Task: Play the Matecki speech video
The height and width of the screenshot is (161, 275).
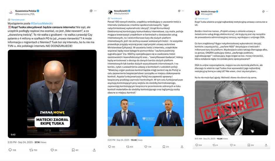Action: coord(52,94)
